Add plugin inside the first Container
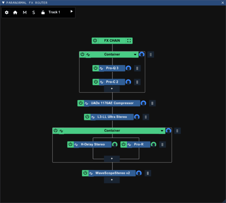This screenshot has height=203, width=226. click(112, 89)
